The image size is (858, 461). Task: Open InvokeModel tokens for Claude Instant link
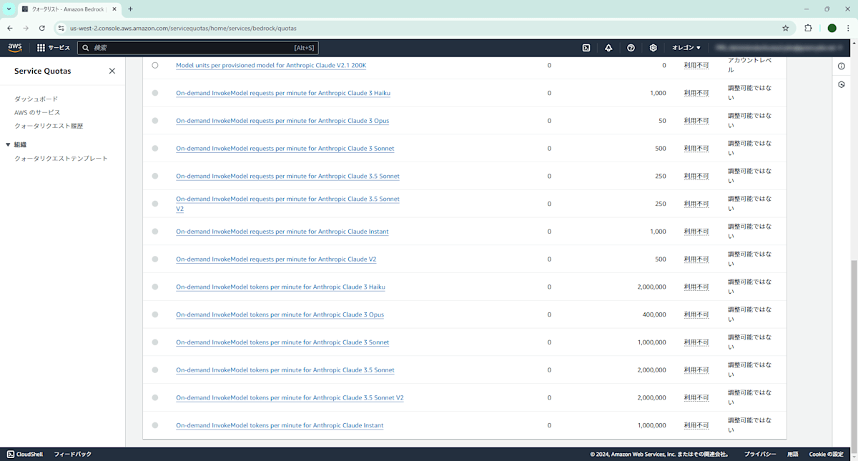(x=280, y=425)
